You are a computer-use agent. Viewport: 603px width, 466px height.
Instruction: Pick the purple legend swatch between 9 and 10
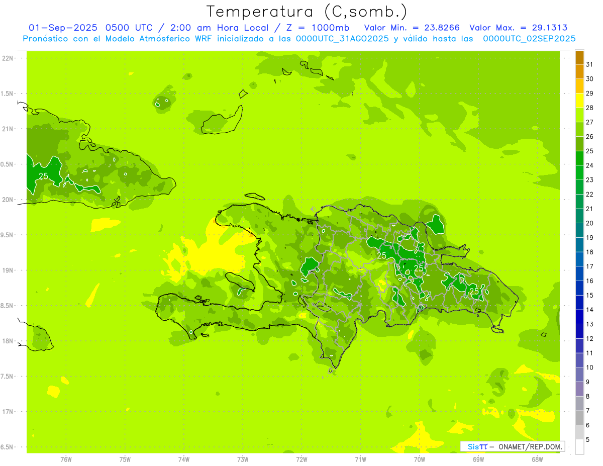click(x=579, y=375)
